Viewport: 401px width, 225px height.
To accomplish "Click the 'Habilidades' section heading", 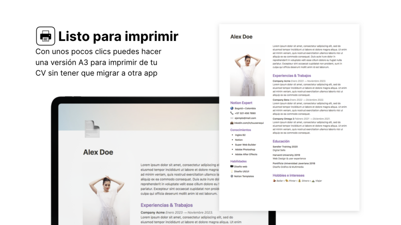I will coord(238,161).
